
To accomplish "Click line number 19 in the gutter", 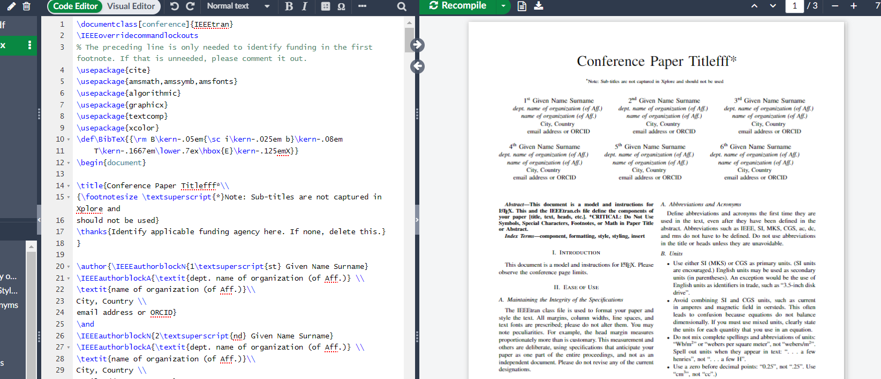I will pos(60,254).
